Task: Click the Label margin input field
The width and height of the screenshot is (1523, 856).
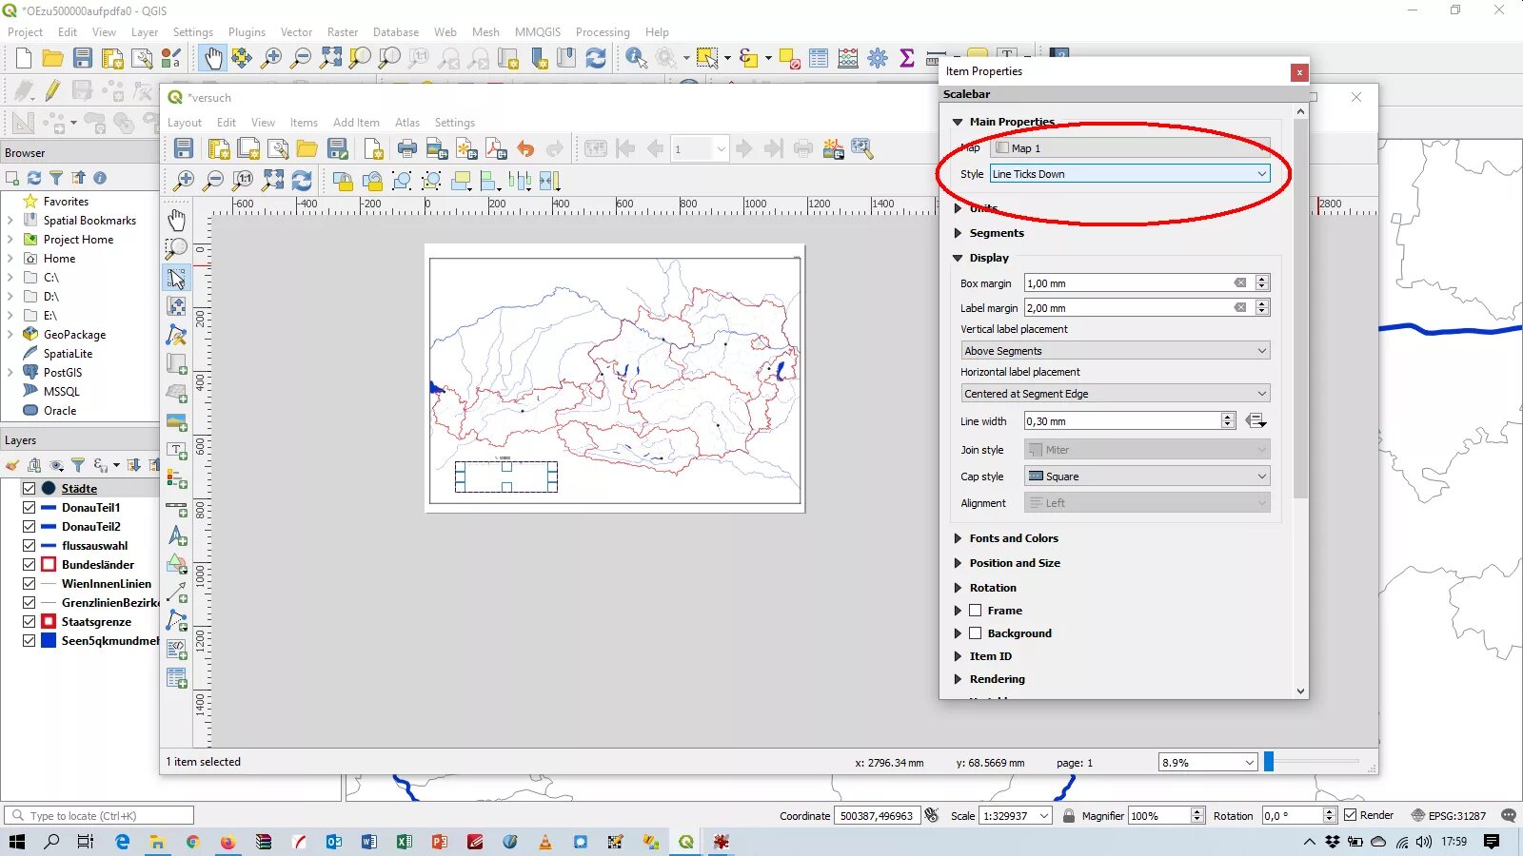Action: pos(1128,308)
